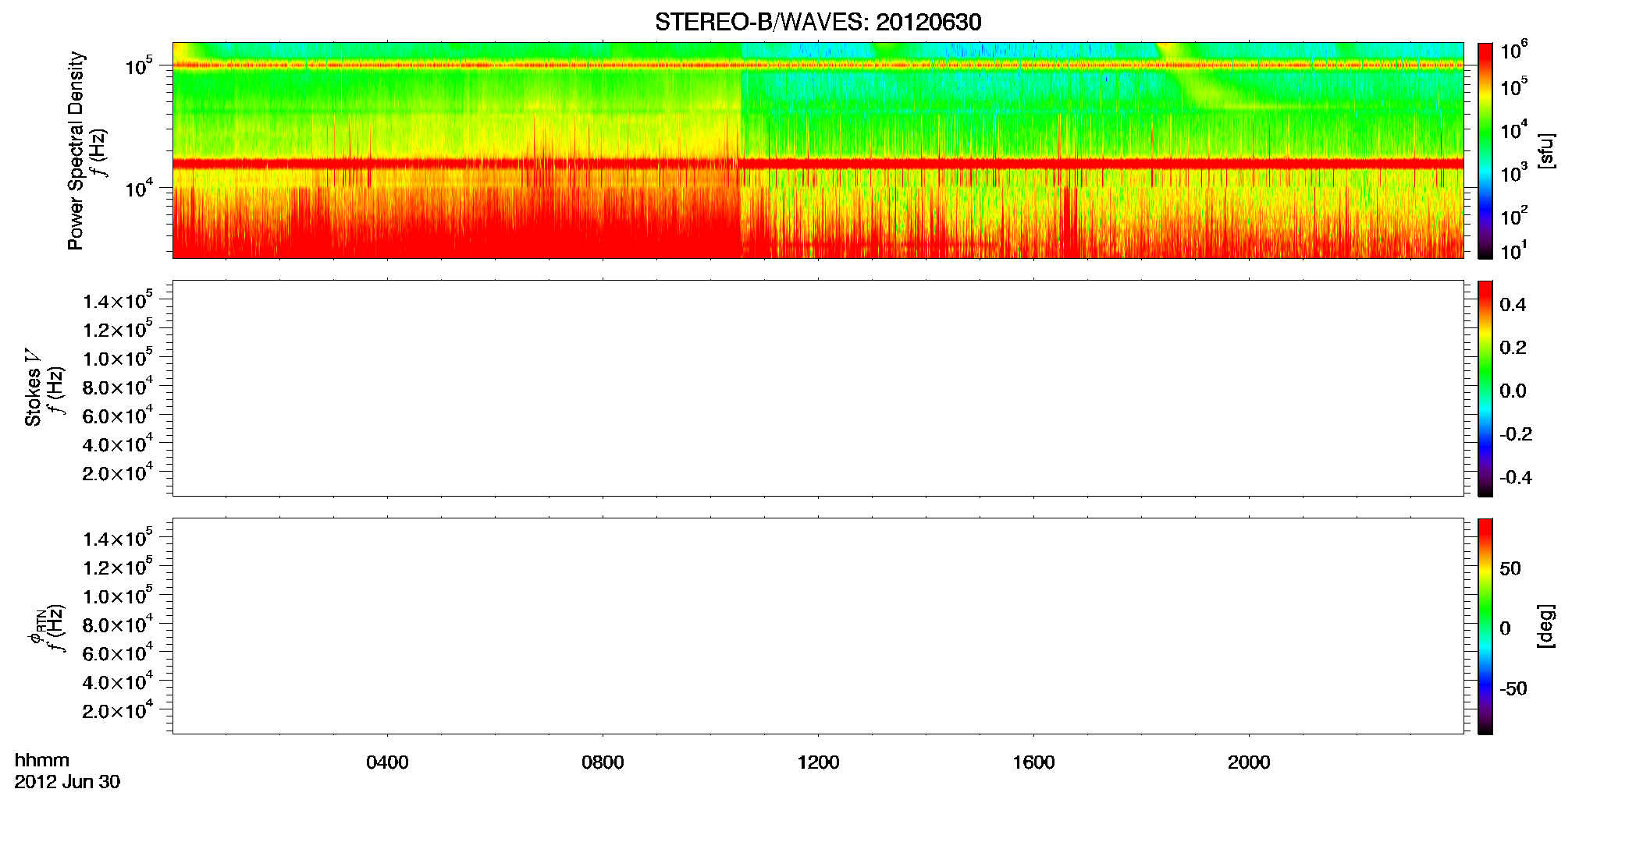Click the 0400 time axis tick label

[x=387, y=762]
